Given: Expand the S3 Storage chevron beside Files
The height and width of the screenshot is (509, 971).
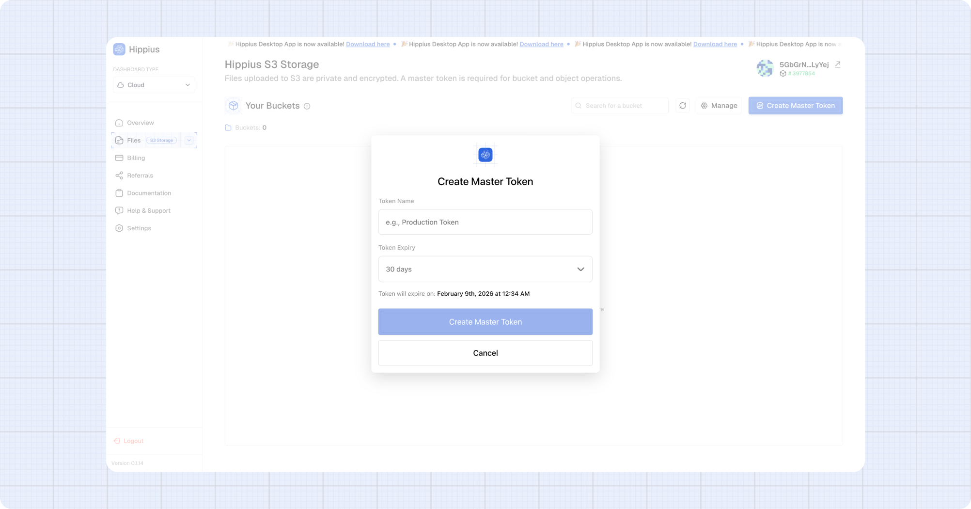Looking at the screenshot, I should 189,140.
